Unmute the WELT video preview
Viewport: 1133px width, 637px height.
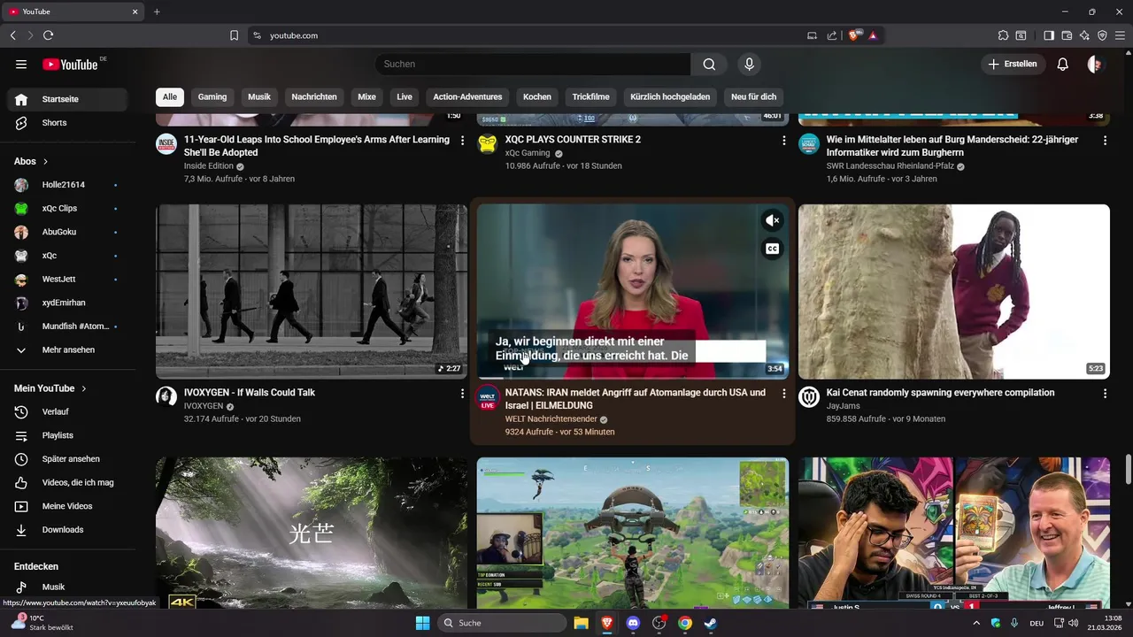pyautogui.click(x=772, y=221)
